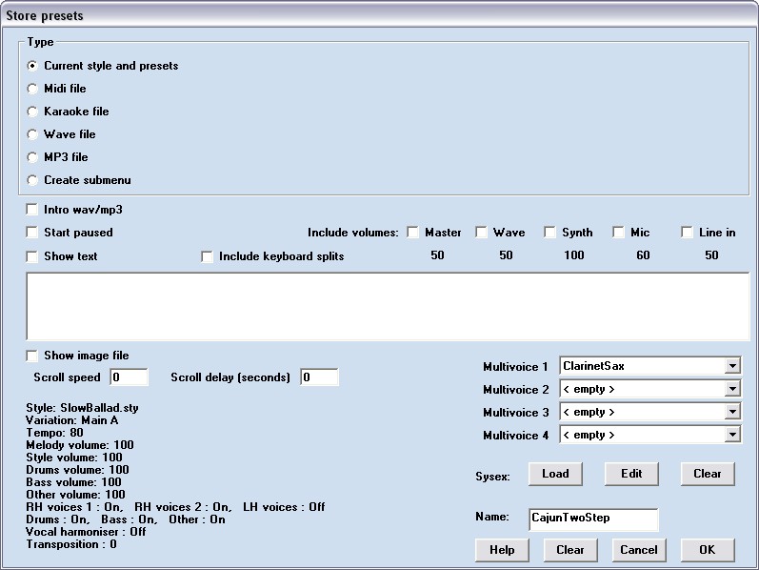
Task: Click the 'Other volume: 100' line
Action: click(75, 495)
